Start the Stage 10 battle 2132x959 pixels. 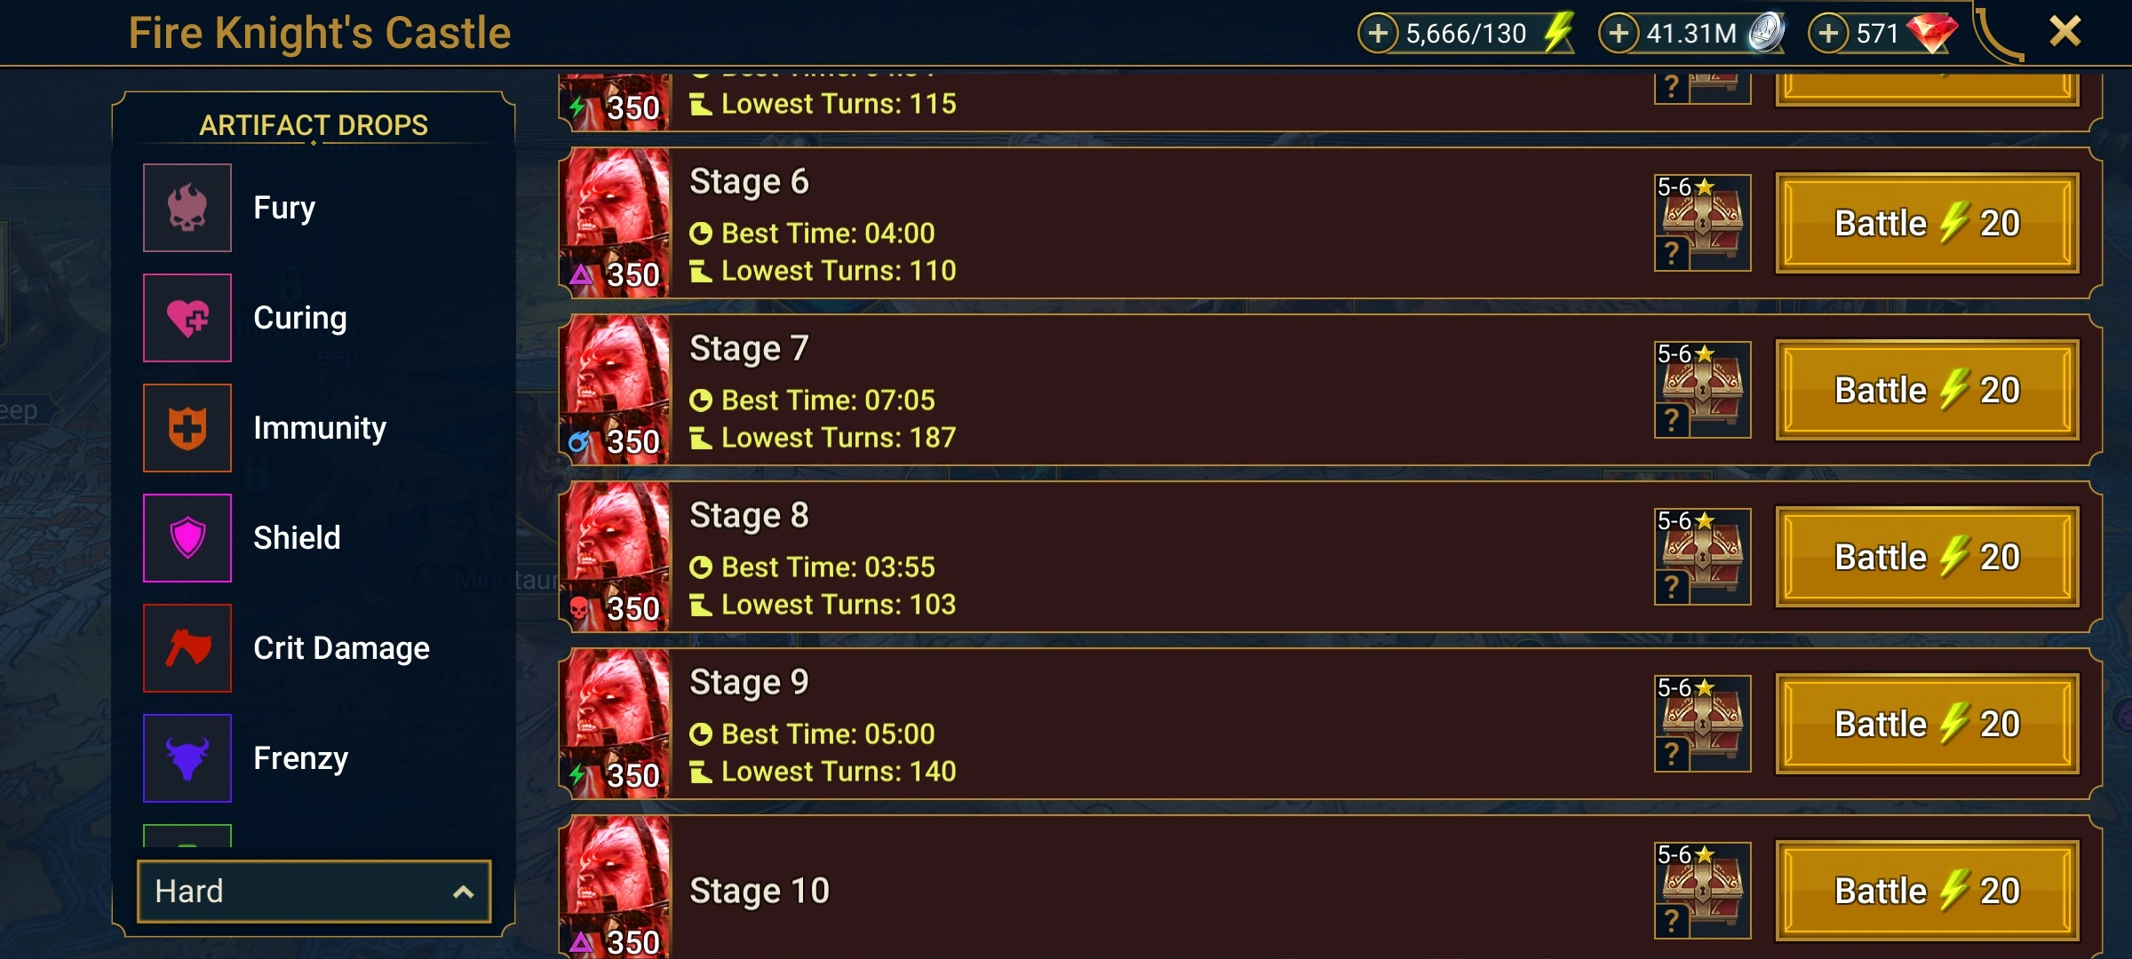1927,891
